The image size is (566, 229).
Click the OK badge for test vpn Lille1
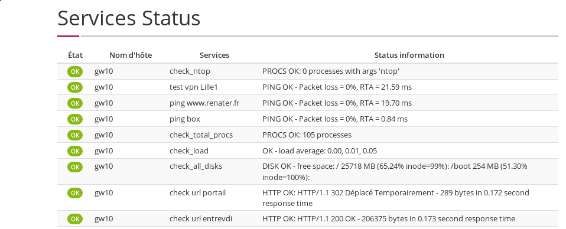75,87
